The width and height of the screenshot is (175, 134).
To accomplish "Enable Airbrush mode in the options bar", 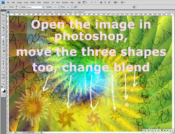I will 76,7.
